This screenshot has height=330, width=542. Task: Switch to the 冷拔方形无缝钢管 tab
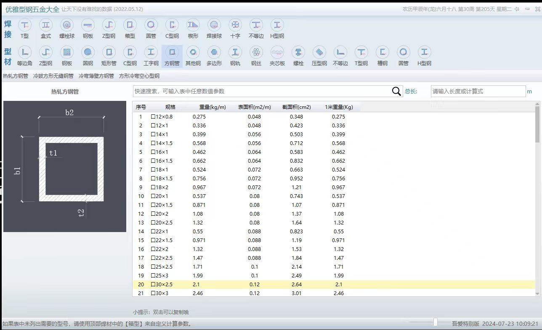[53, 76]
